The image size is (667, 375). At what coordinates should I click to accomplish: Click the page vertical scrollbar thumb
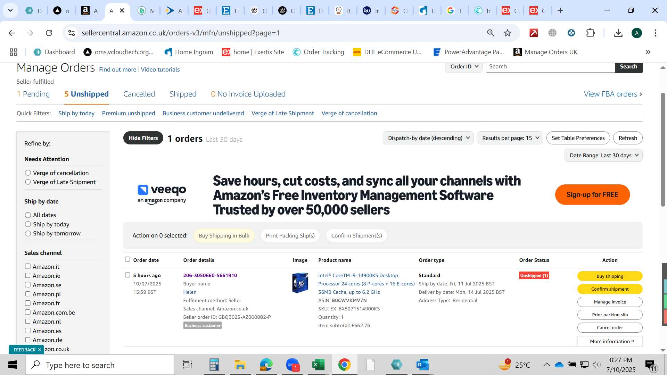coord(663,149)
